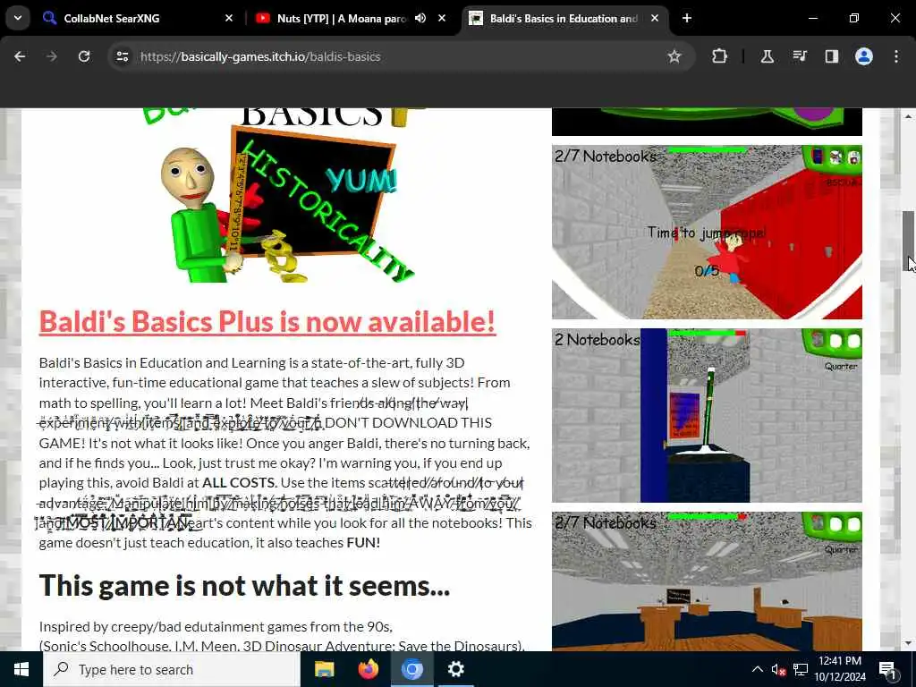Viewport: 916px width, 687px height.
Task: Select the Chromium taskbar icon
Action: (x=411, y=669)
